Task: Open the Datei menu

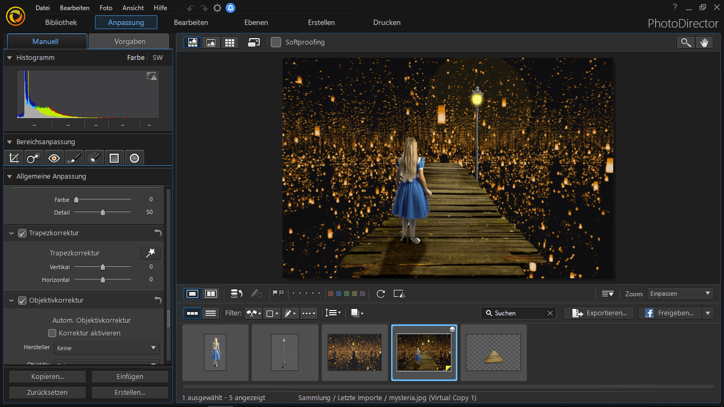Action: 42,8
